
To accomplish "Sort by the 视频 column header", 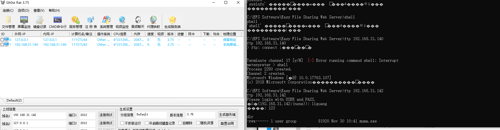I will (161, 34).
